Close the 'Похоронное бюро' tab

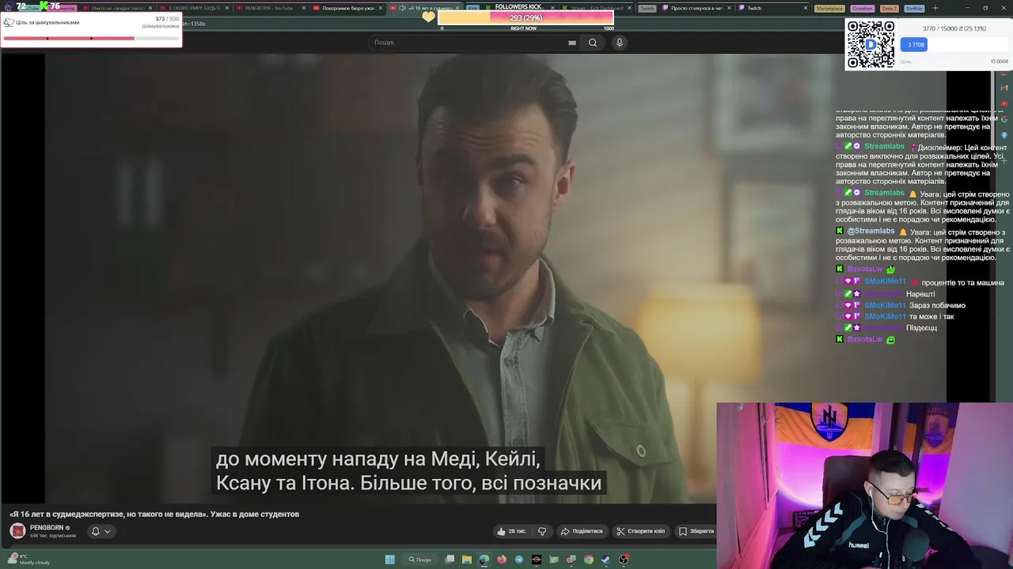point(380,8)
